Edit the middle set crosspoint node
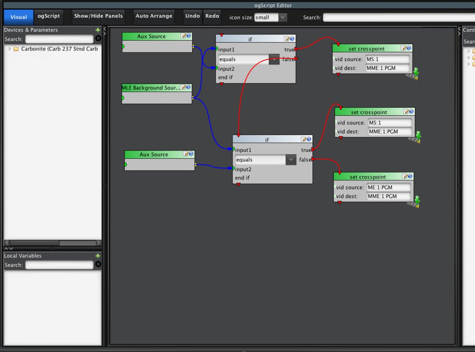The width and height of the screenshot is (475, 352). click(406, 111)
